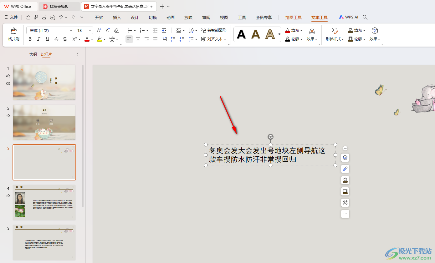435x263 pixels.
Task: Click the undo arrow icon
Action: [61, 18]
